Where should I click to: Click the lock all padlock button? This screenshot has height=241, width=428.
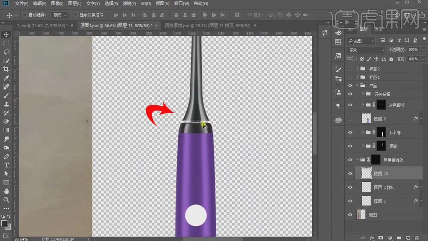point(391,59)
